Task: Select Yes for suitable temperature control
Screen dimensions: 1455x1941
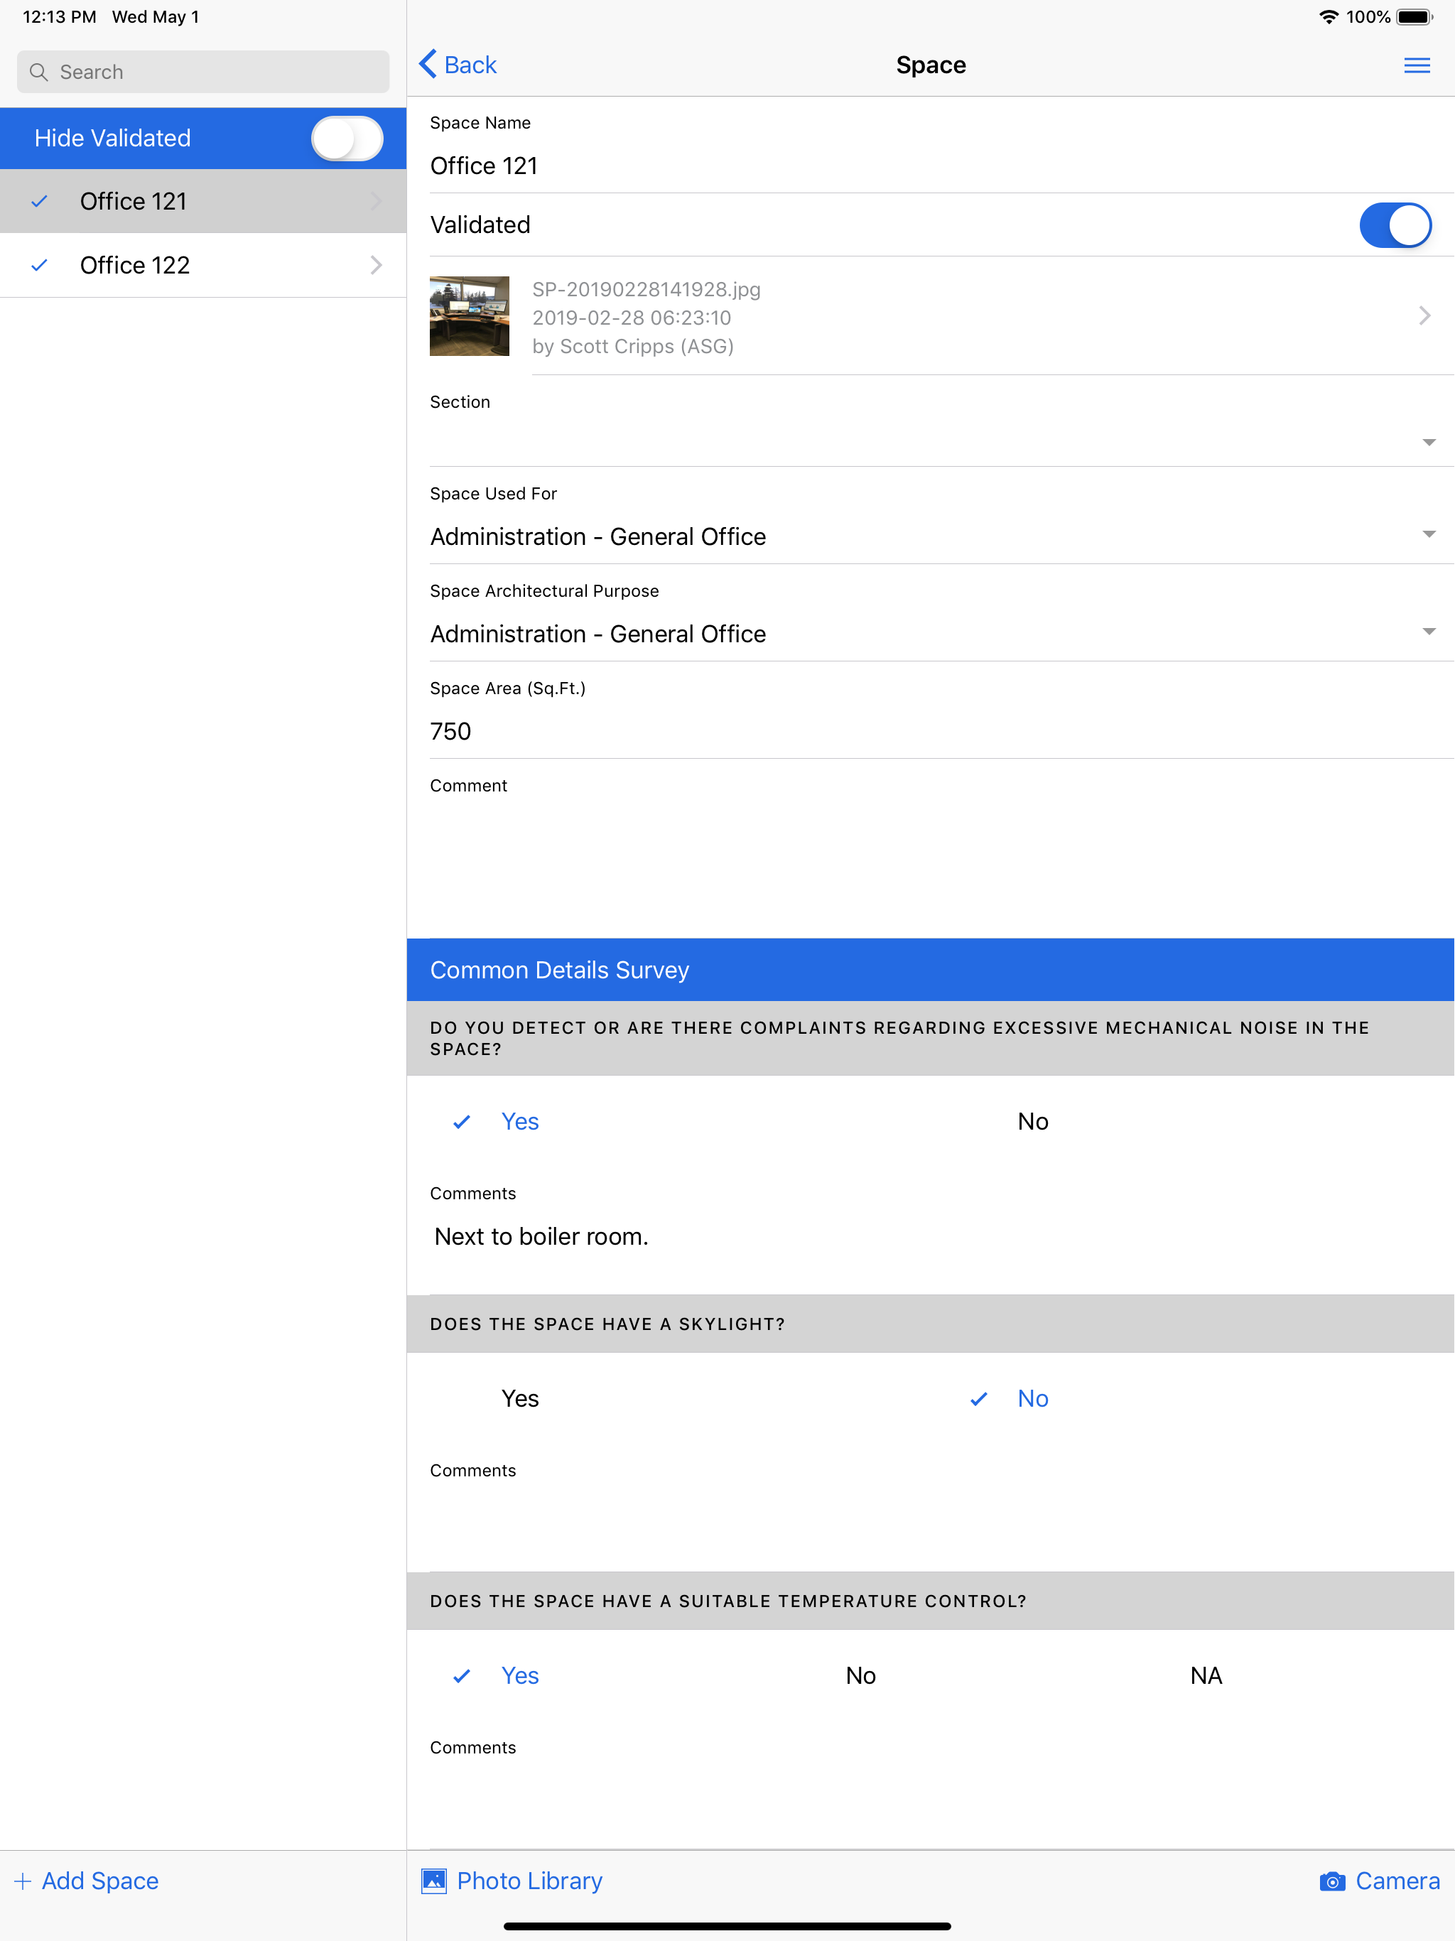Action: click(x=519, y=1676)
